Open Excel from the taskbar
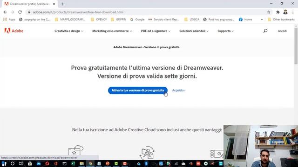 tap(73, 164)
